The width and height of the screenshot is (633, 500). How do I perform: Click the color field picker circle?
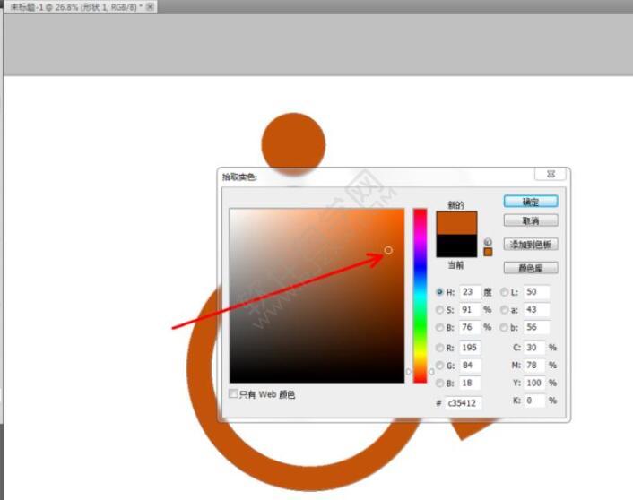(388, 250)
